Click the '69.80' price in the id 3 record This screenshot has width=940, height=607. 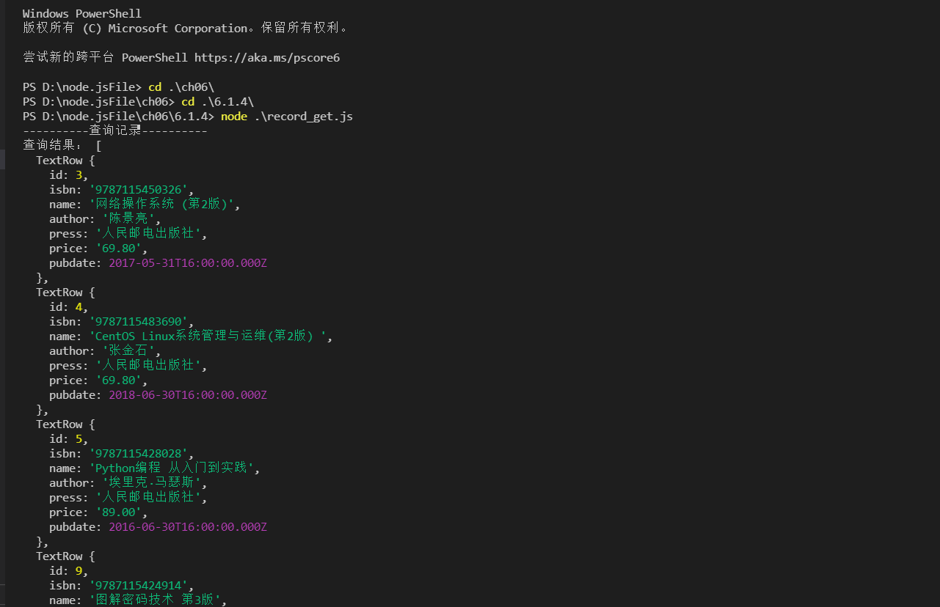[119, 248]
